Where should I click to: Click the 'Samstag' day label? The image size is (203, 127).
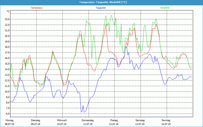tap(140, 120)
